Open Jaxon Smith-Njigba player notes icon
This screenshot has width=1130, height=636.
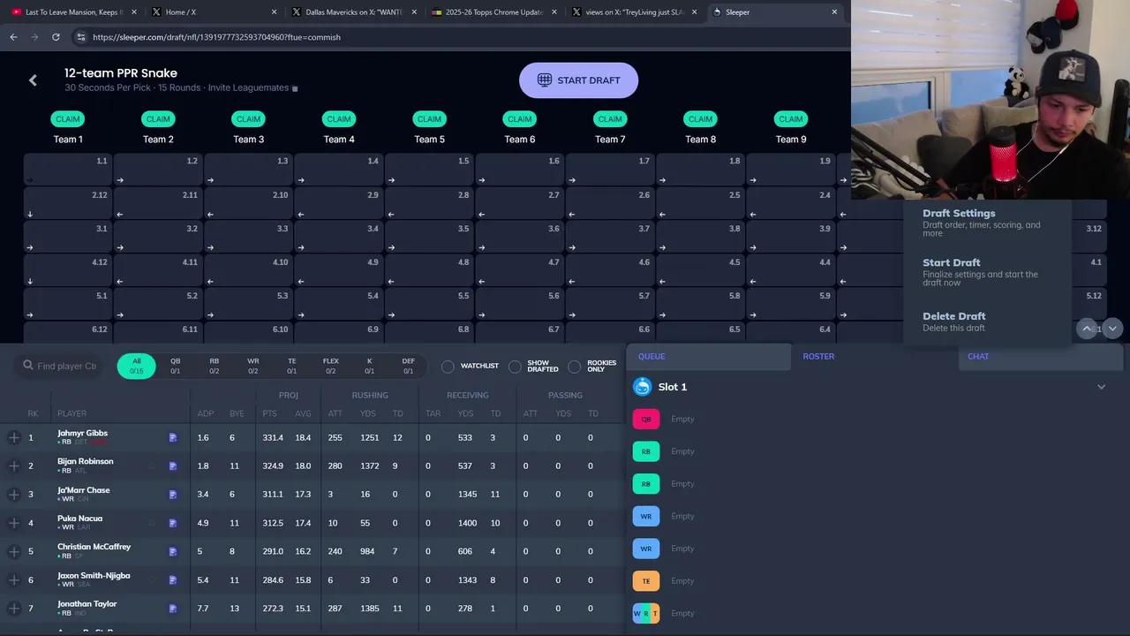tap(173, 579)
